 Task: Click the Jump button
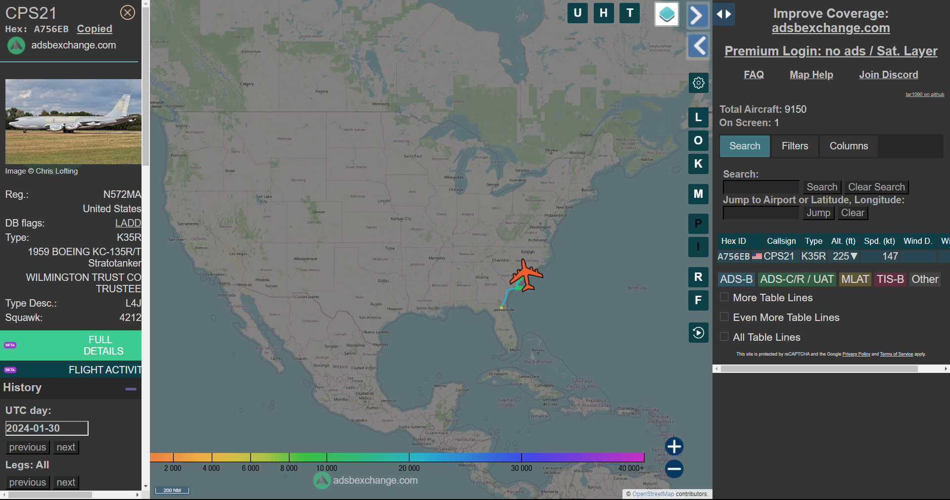(818, 213)
